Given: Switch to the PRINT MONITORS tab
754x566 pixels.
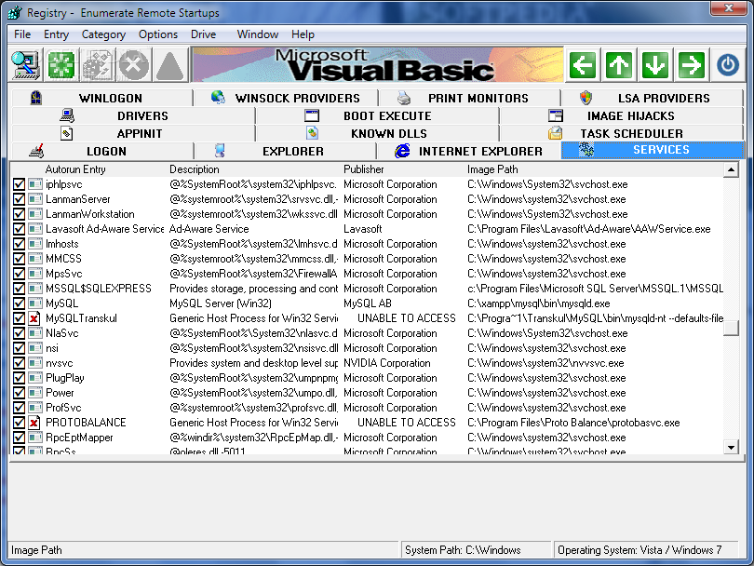Looking at the screenshot, I should (x=469, y=98).
